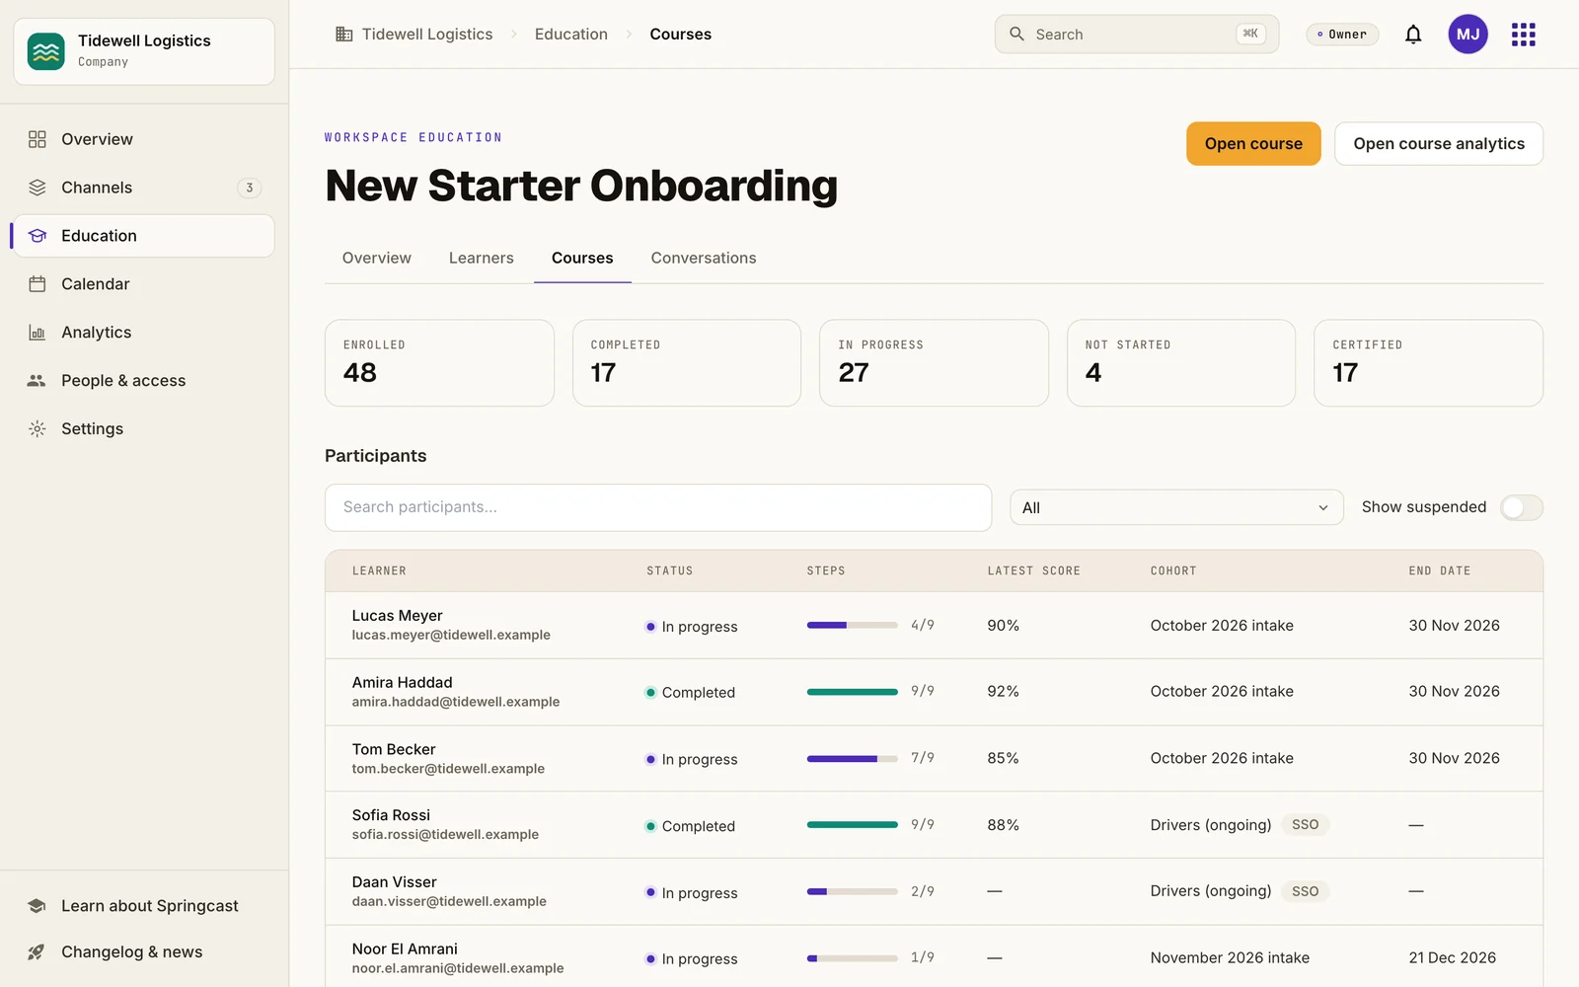Click the Education breadcrumb link

coord(571,35)
